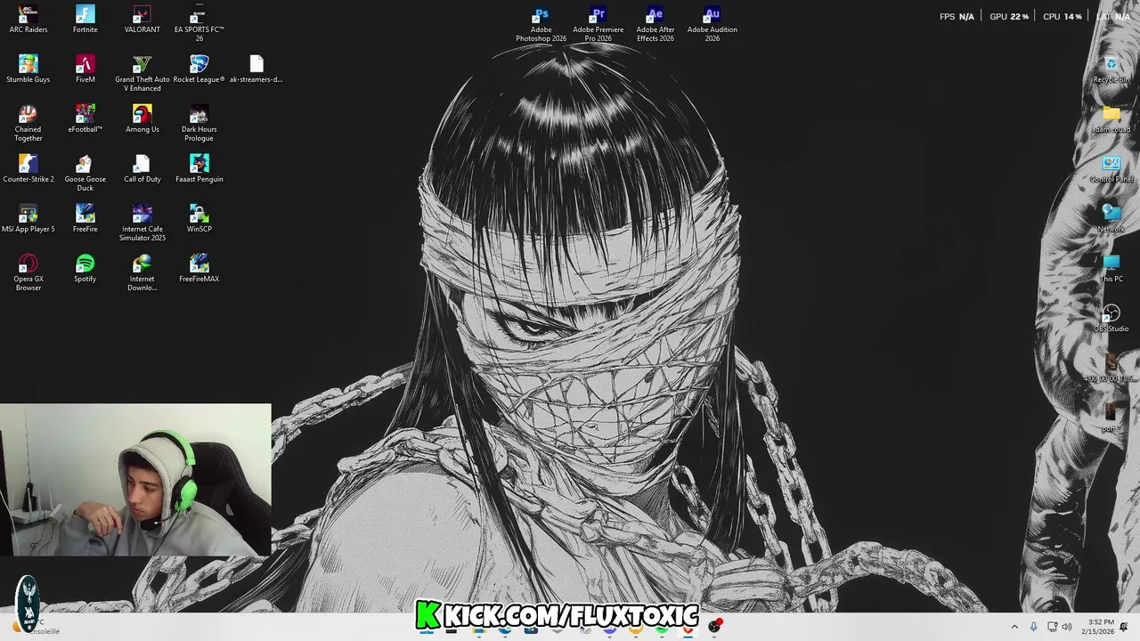
Task: Click the FiveM desktop shortcut
Action: tap(85, 69)
